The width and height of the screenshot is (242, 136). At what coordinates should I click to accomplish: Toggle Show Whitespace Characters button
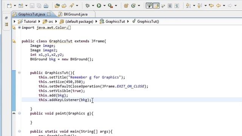pos(177,6)
